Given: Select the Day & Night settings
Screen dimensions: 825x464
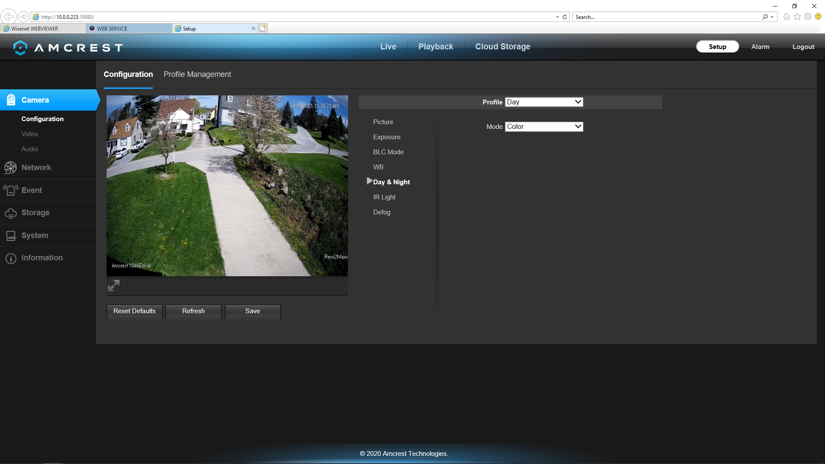Looking at the screenshot, I should [x=391, y=182].
